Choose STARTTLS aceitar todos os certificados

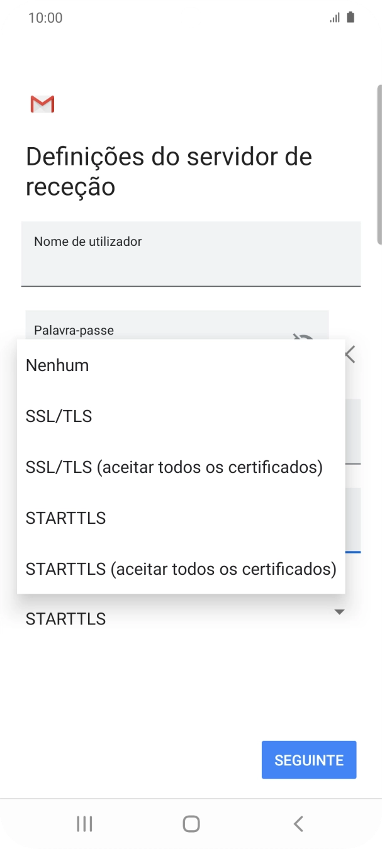click(x=181, y=569)
